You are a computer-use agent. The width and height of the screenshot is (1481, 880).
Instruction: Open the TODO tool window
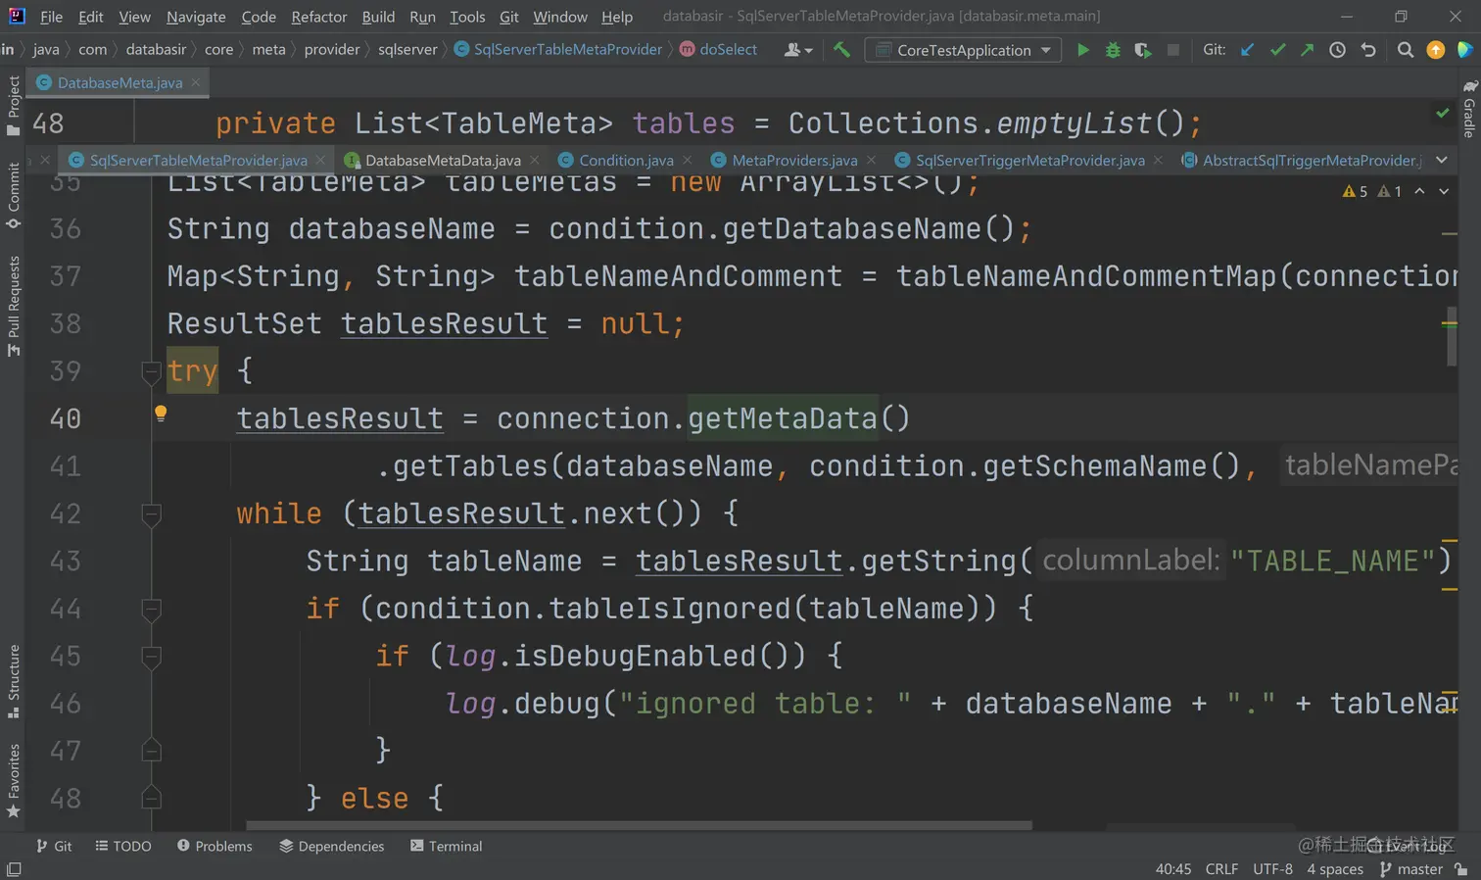pyautogui.click(x=123, y=846)
